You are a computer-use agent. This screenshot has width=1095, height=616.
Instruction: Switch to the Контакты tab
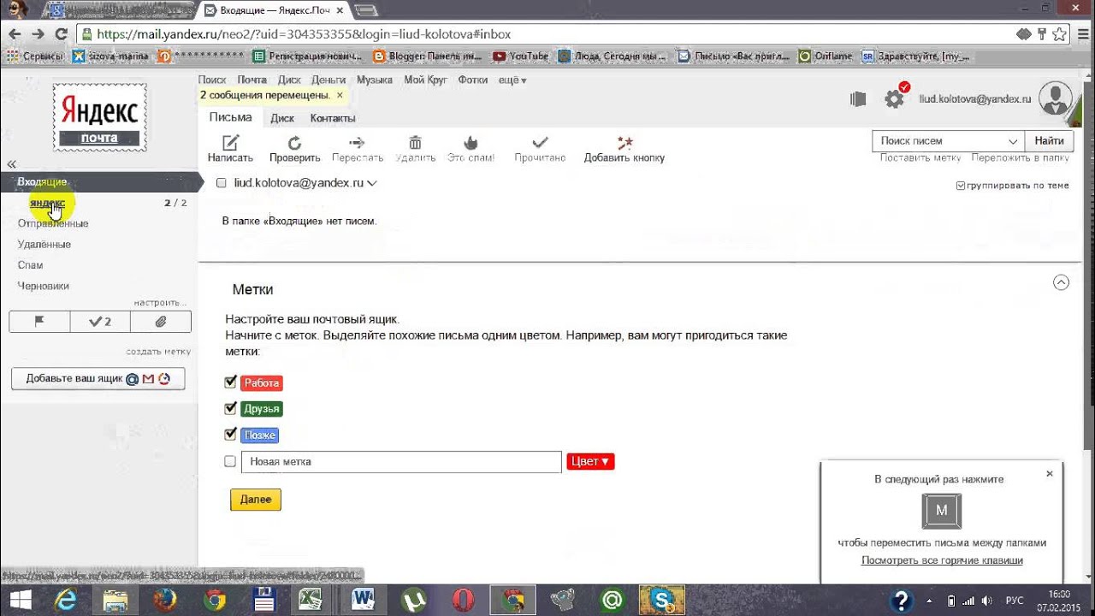(333, 118)
